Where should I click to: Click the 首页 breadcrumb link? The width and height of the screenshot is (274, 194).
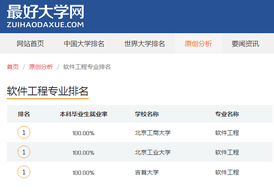(x=13, y=67)
